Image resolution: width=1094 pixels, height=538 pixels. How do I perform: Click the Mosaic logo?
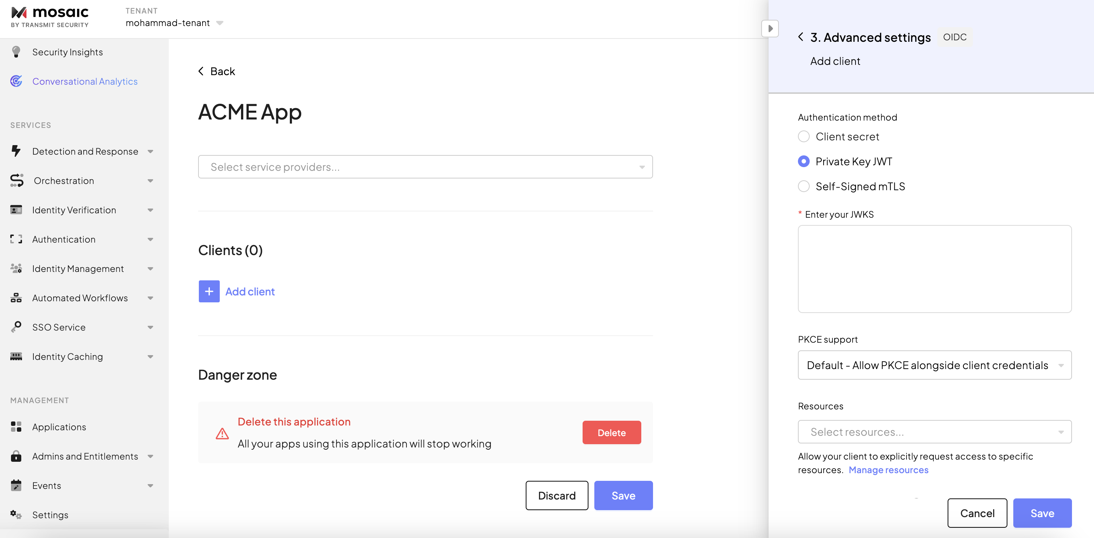point(50,17)
